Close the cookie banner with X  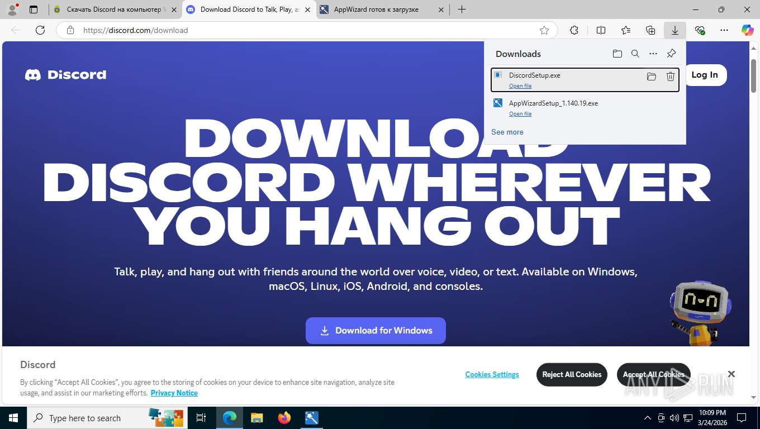click(x=731, y=374)
